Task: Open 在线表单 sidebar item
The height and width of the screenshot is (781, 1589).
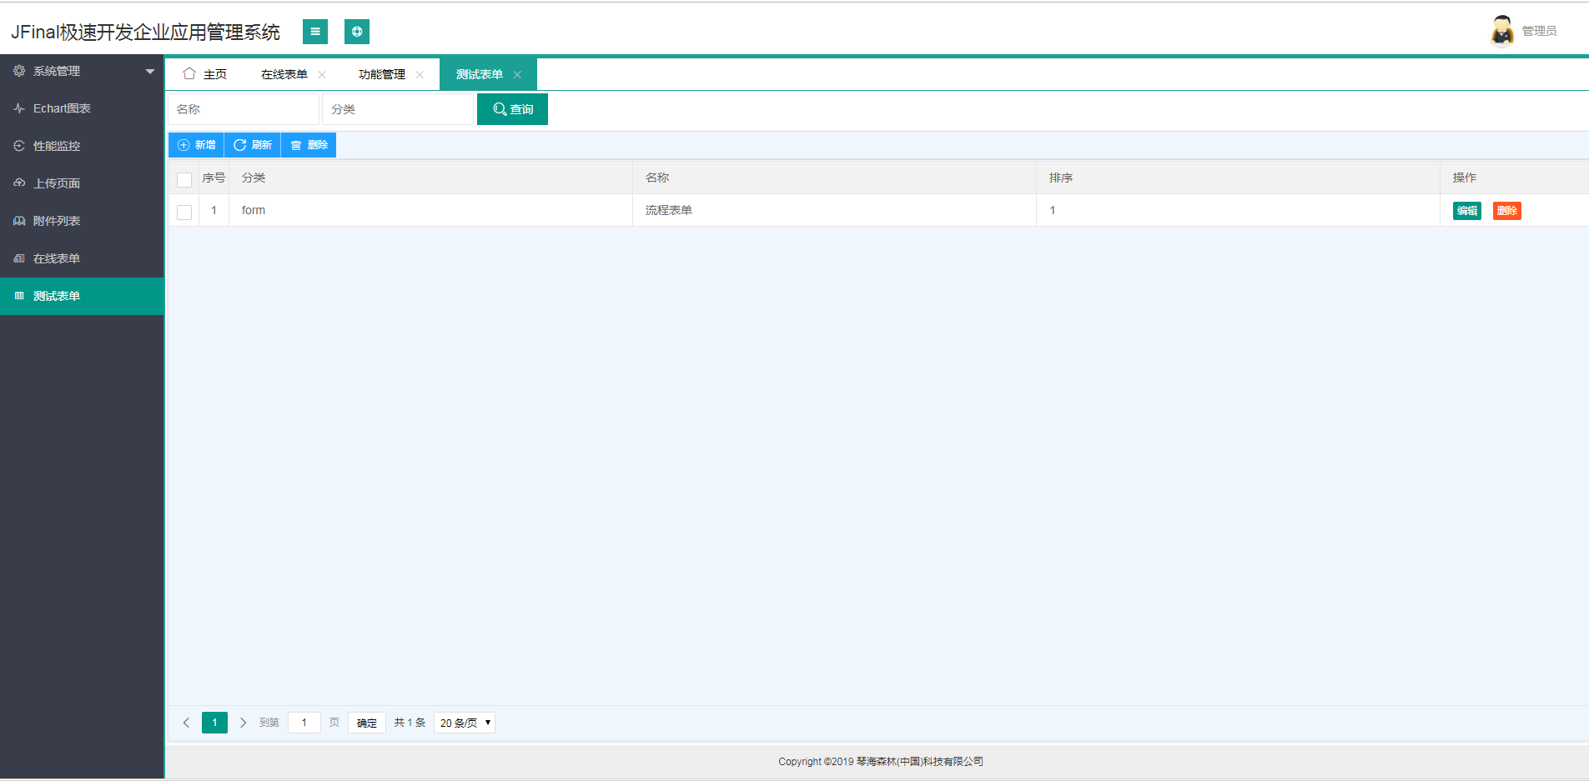Action: pyautogui.click(x=82, y=258)
